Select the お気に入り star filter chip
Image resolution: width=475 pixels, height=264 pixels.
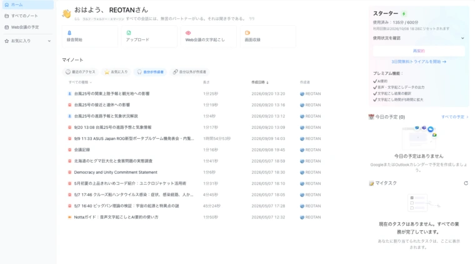pyautogui.click(x=116, y=72)
